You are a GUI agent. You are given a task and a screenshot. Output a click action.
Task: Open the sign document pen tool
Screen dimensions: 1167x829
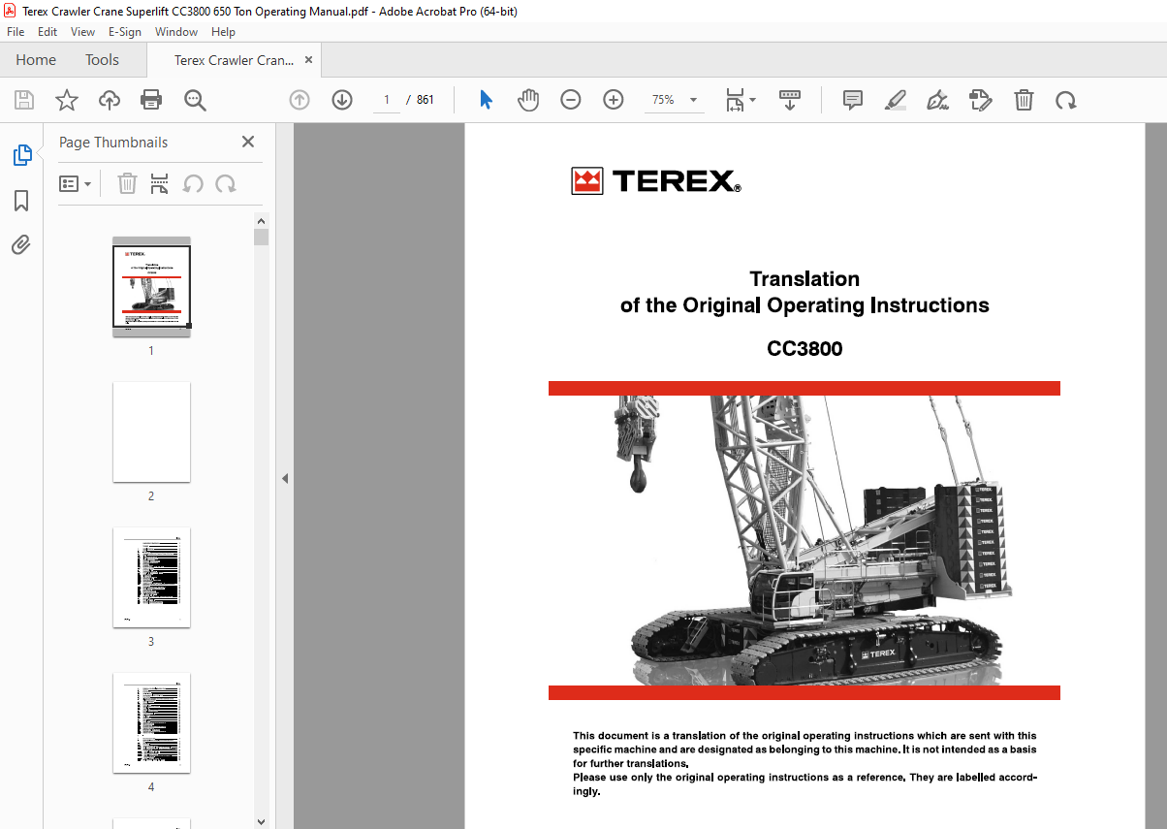pyautogui.click(x=937, y=100)
